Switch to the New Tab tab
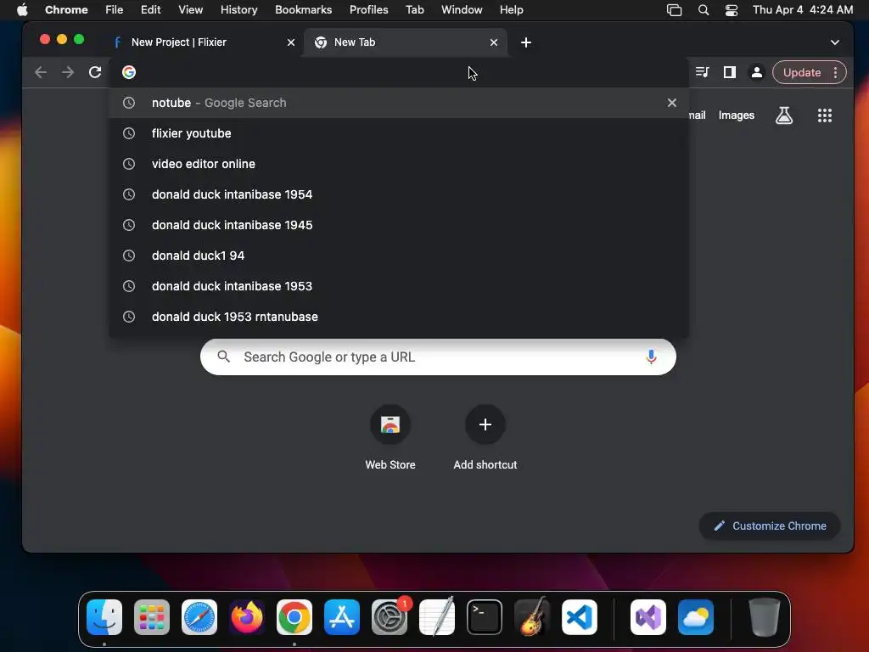 click(x=405, y=42)
